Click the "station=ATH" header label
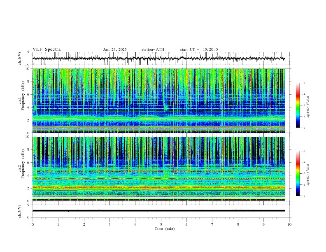Viewport: 326px width, 252px height. tap(153, 49)
